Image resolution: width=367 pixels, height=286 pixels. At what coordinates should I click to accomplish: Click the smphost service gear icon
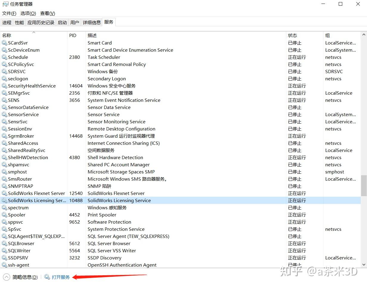4,172
